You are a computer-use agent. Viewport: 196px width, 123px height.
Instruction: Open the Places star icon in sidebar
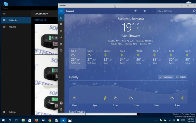tap(61, 37)
